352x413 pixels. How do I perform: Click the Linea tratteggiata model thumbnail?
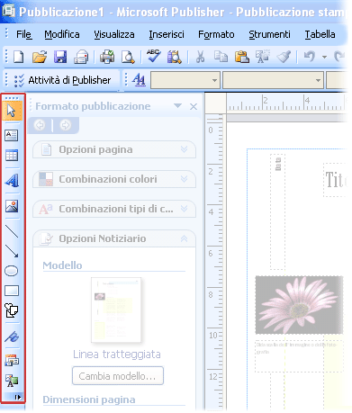116,310
